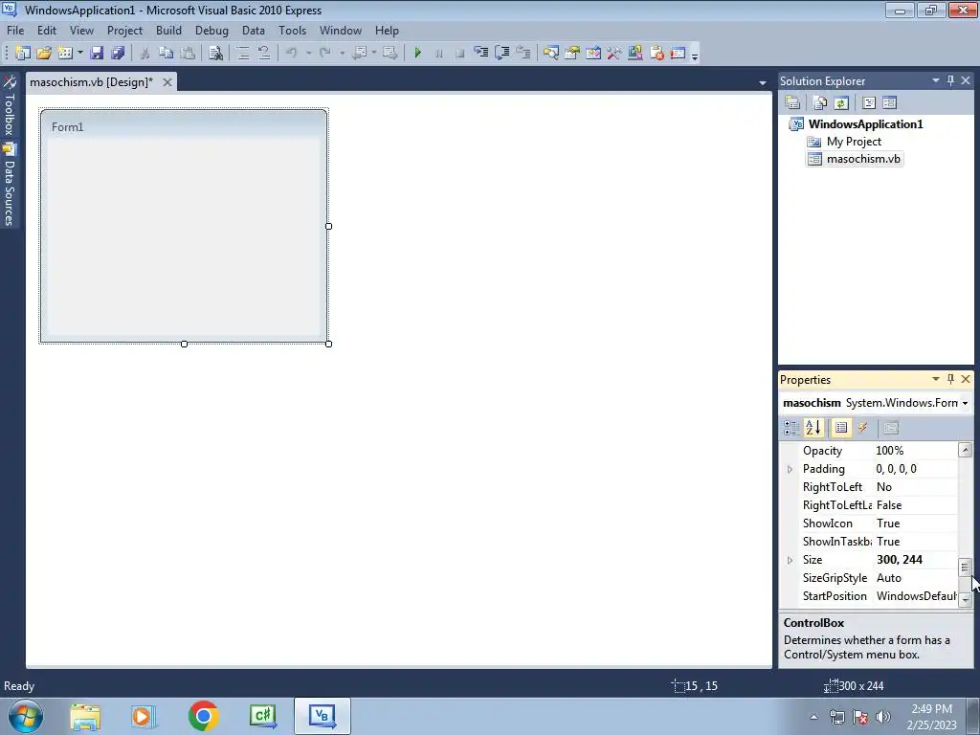Open the Window menu
The height and width of the screenshot is (735, 980).
[x=341, y=31]
